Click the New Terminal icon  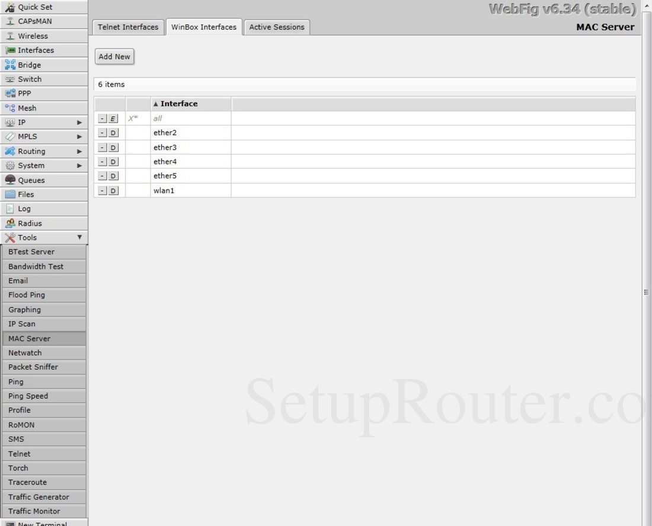[x=10, y=524]
